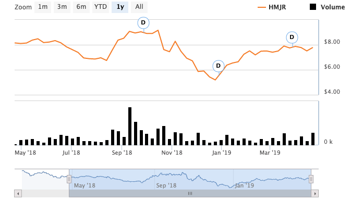Image resolution: width=351 pixels, height=201 pixels.
Task: Click the navigator's May '18 label
Action: tap(84, 185)
